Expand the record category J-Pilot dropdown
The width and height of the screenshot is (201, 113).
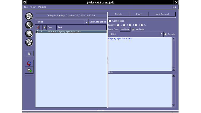click(136, 34)
